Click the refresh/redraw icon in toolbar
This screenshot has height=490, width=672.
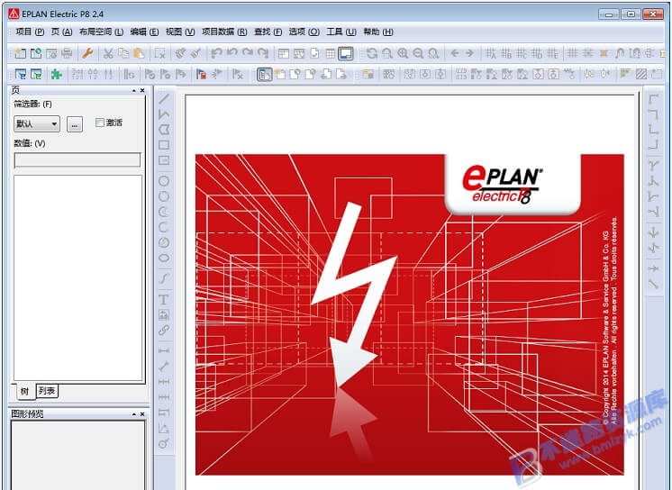pos(372,53)
